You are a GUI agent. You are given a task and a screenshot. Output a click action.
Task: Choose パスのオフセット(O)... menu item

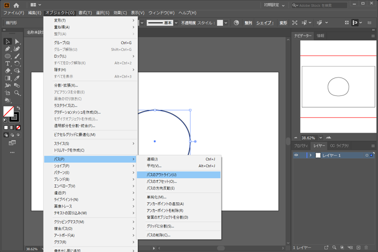point(178,182)
